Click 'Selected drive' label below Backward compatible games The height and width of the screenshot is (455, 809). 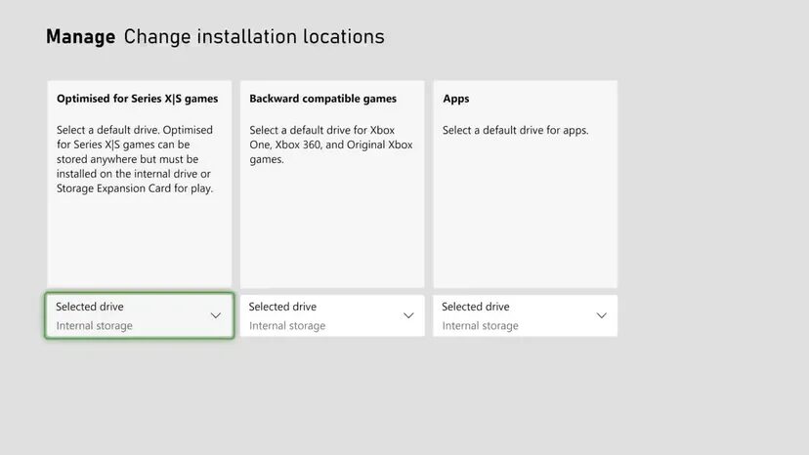point(282,307)
